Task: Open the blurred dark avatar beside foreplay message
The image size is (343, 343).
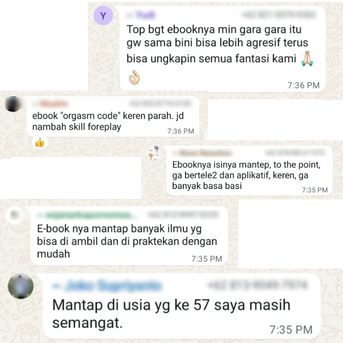Action: click(13, 104)
